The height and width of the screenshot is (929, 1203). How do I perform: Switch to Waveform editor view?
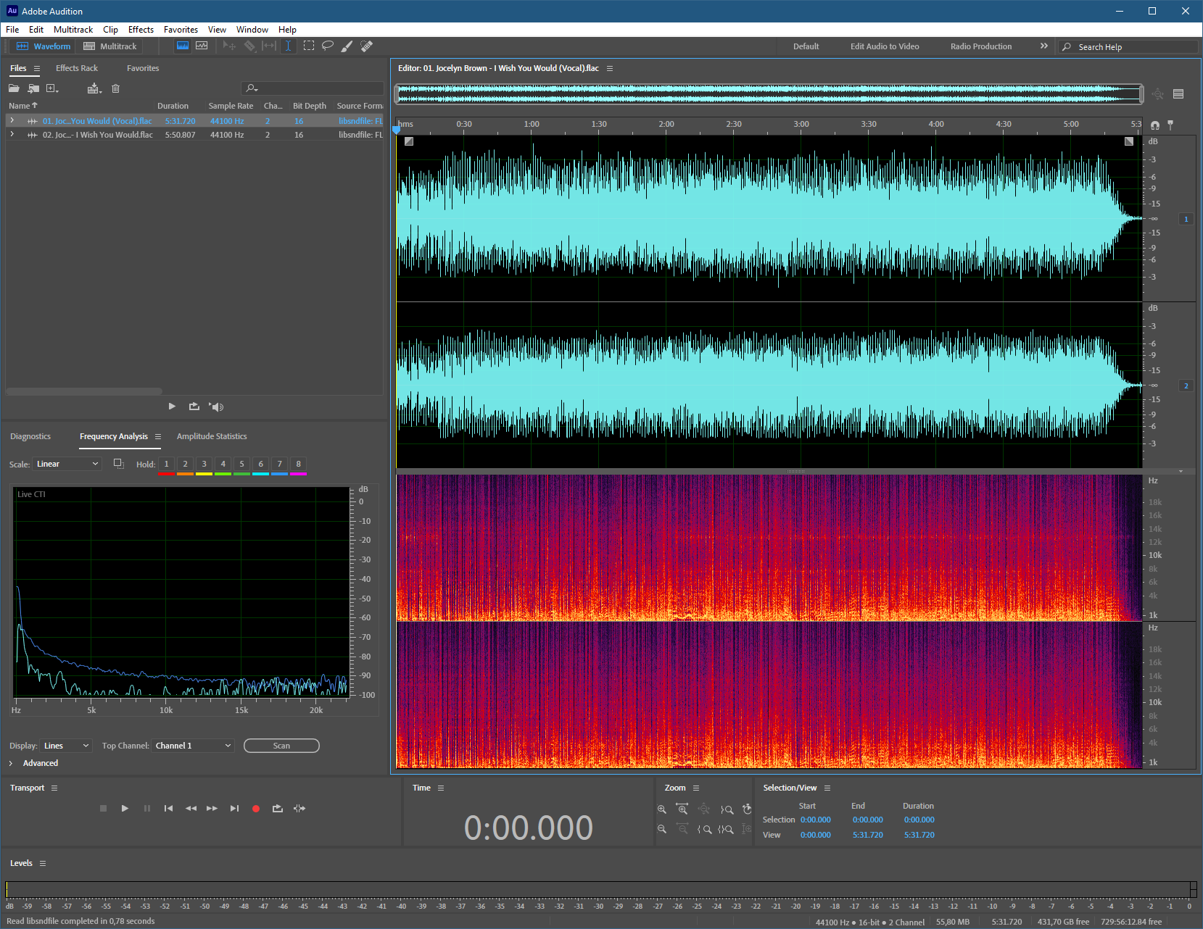pyautogui.click(x=44, y=46)
